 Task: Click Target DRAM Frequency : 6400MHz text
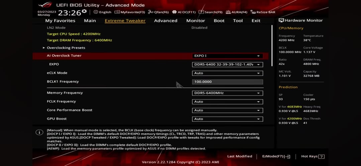[80, 40]
